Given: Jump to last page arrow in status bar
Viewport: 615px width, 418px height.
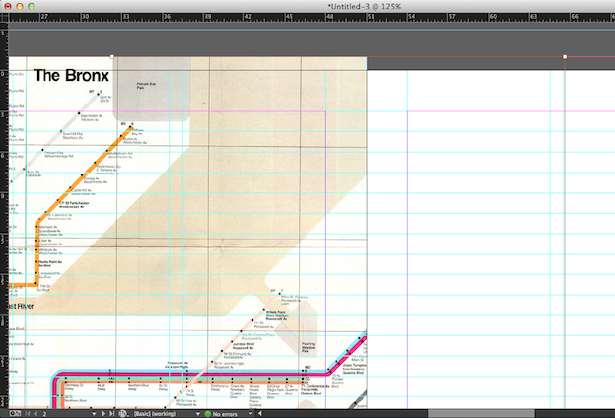Looking at the screenshot, I should [111, 414].
